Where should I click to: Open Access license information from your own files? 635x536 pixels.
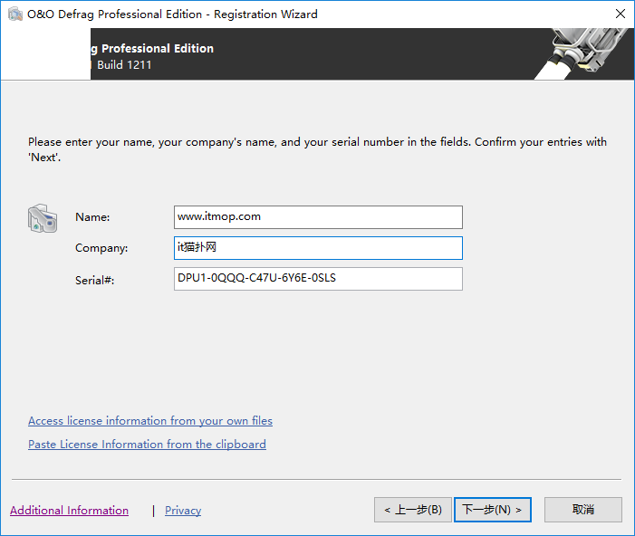coord(150,421)
